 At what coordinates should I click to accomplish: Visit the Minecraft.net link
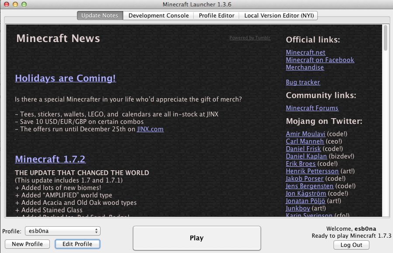pos(306,52)
